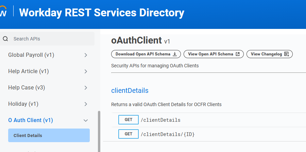The width and height of the screenshot is (306, 152).
Task: Click the Returns a valid OAuth Client Details text
Action: pyautogui.click(x=166, y=105)
